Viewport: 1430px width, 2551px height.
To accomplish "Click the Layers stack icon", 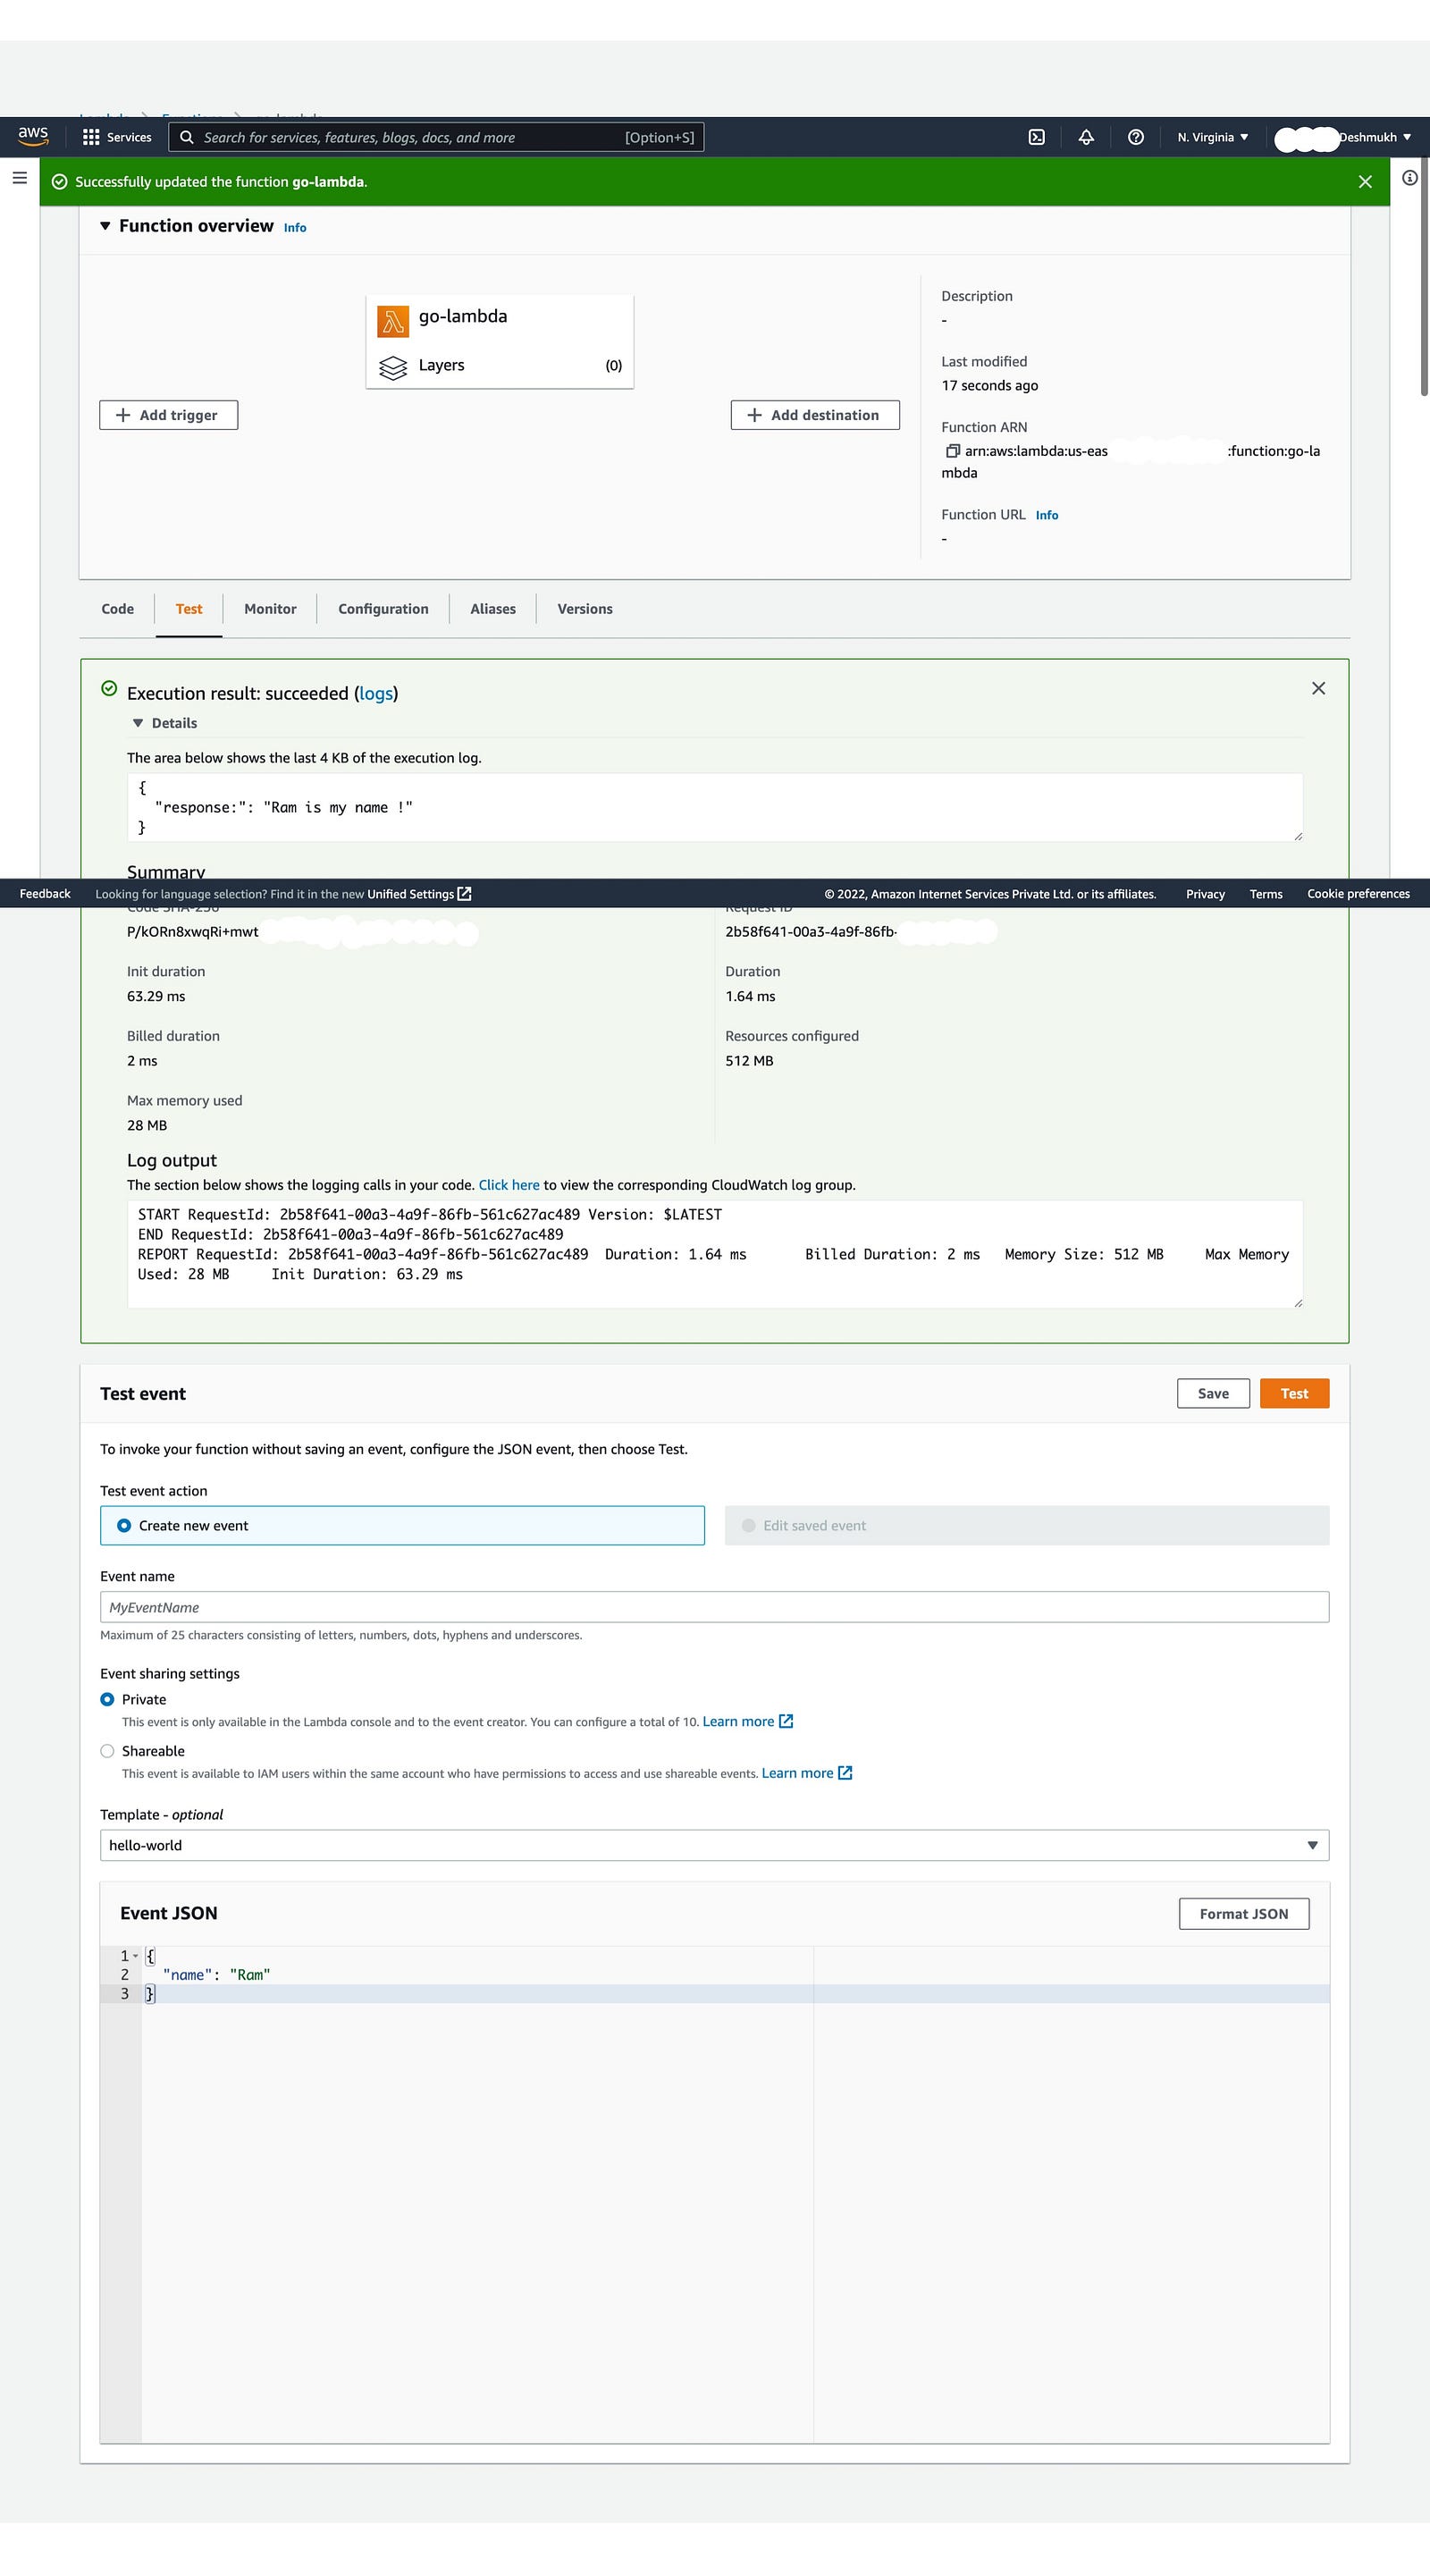I will (x=393, y=367).
